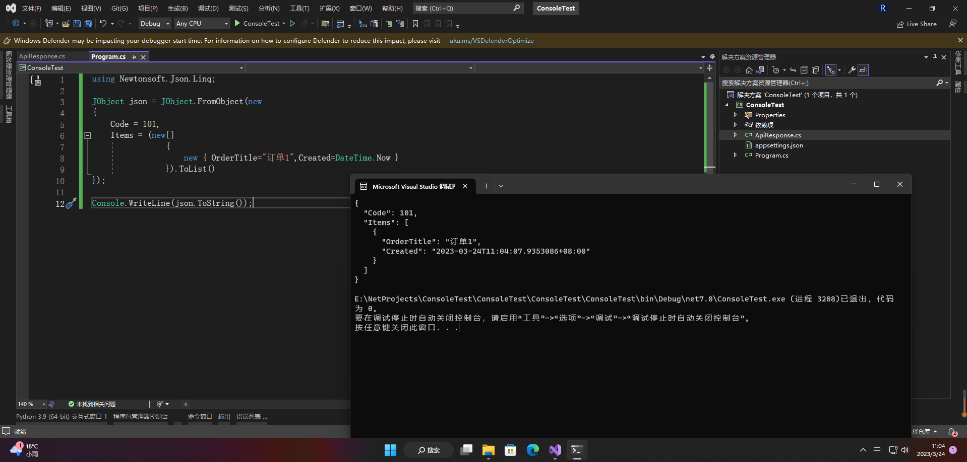Click the Open File folder icon

point(66,24)
